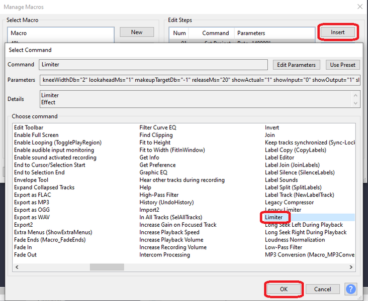Create a new macro with New
This screenshot has width=368, height=301.
click(137, 32)
